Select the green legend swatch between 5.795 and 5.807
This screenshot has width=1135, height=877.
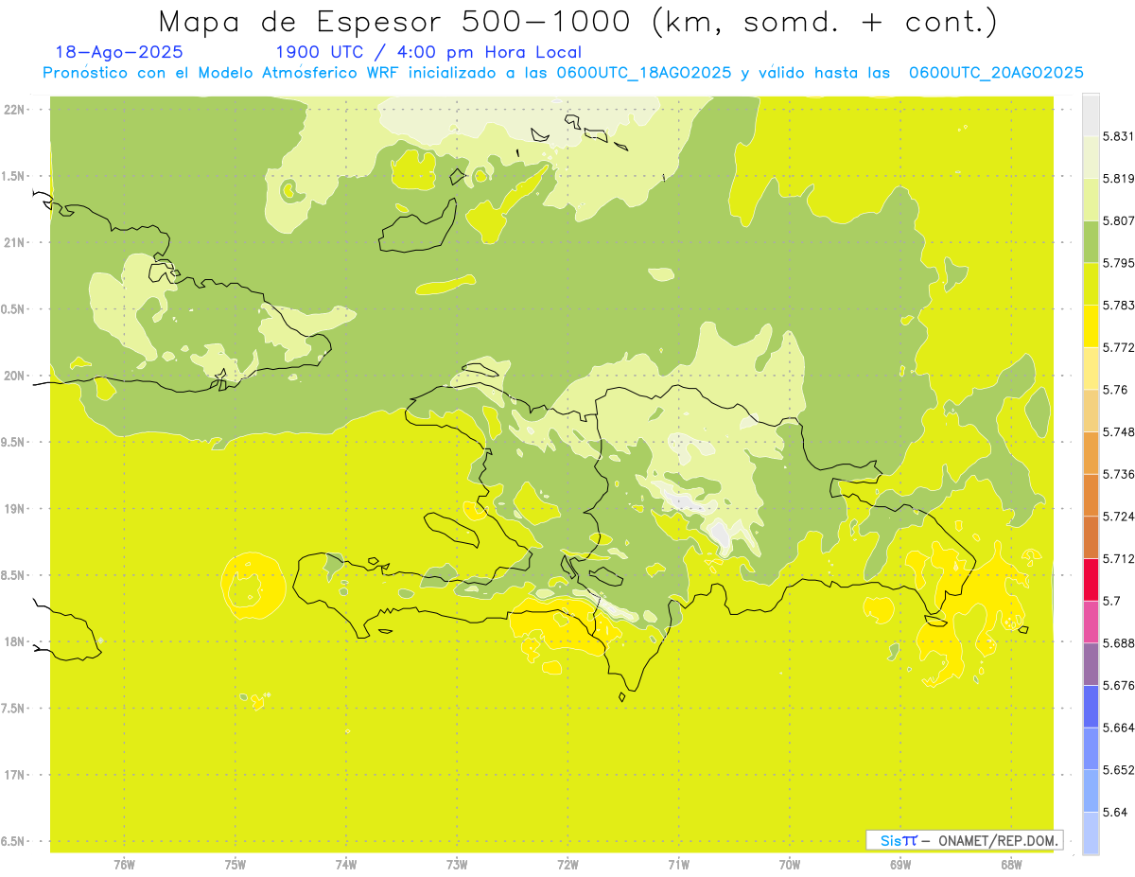(x=1091, y=241)
